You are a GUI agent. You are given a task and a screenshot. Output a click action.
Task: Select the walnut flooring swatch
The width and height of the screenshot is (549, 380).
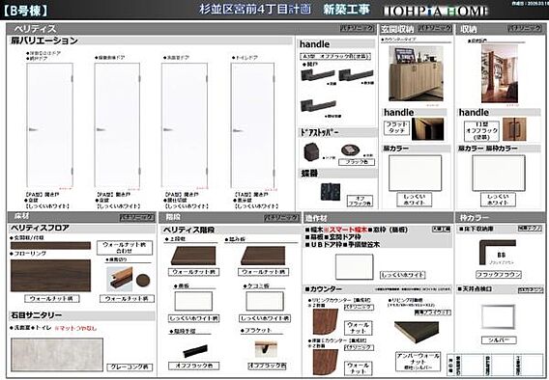pos(50,275)
